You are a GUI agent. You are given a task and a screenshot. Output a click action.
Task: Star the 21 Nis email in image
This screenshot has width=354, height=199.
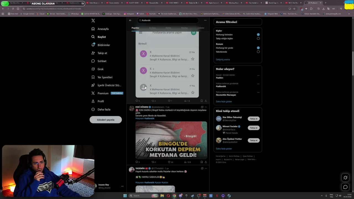coord(193,76)
